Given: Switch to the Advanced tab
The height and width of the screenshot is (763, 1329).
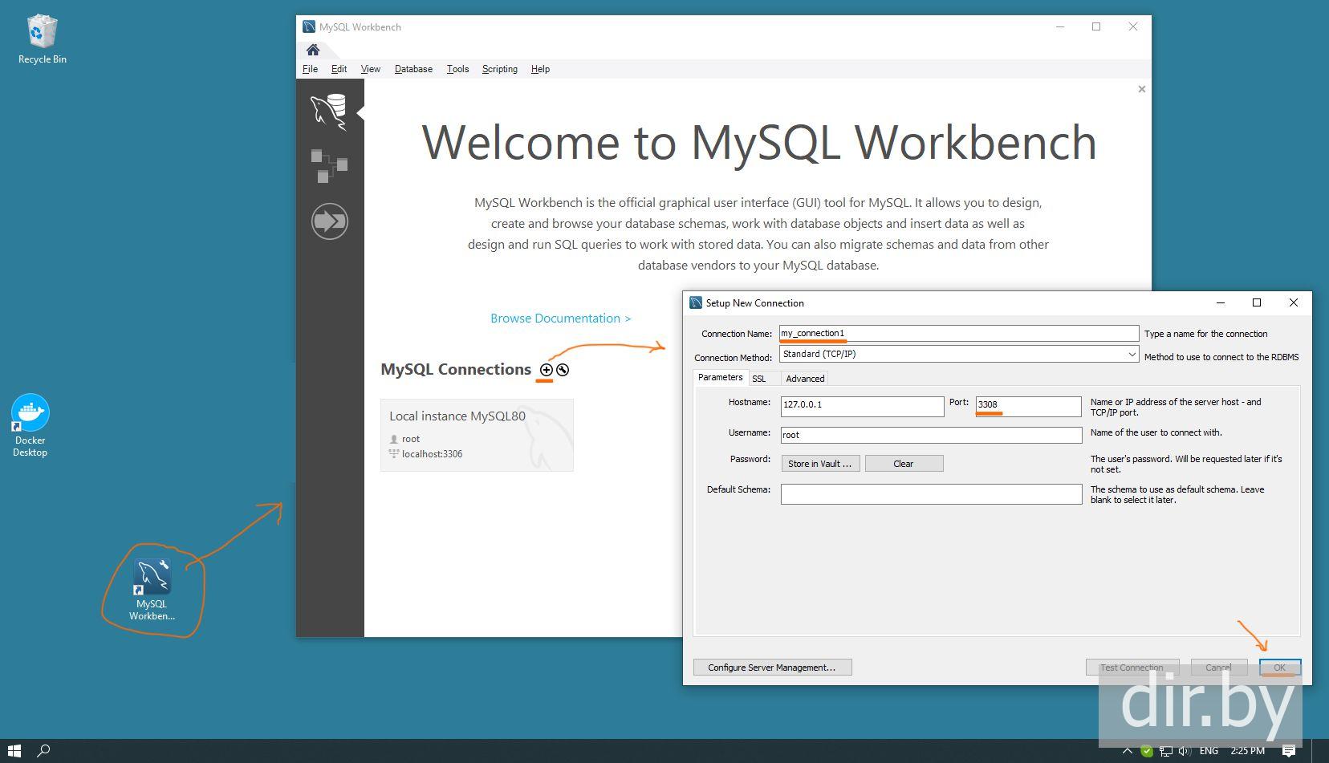Looking at the screenshot, I should click(804, 379).
